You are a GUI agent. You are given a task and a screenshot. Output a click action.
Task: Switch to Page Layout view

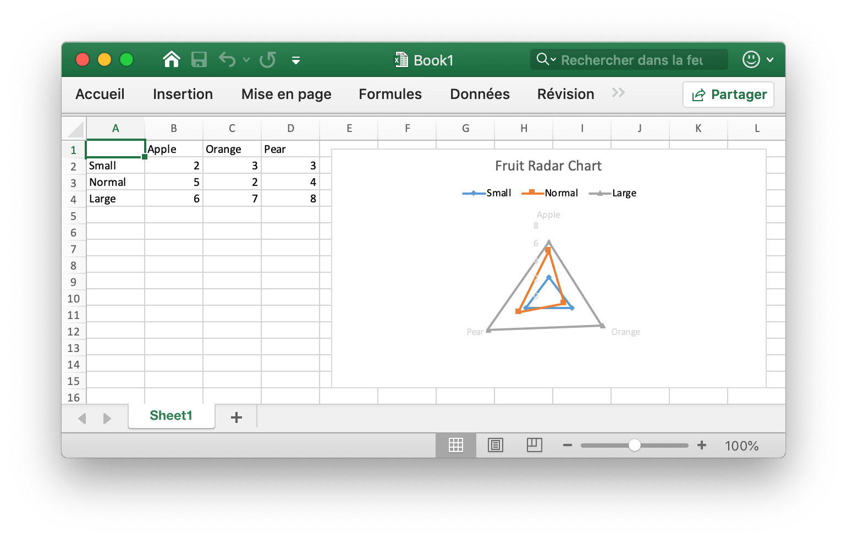pyautogui.click(x=496, y=445)
